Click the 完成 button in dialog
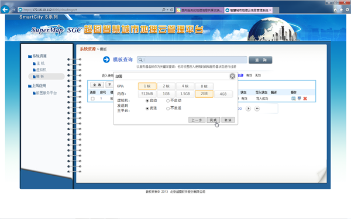Image resolution: width=351 pixels, height=219 pixels. 213,120
